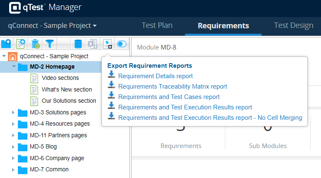Download the Requirement Details report

155,76
